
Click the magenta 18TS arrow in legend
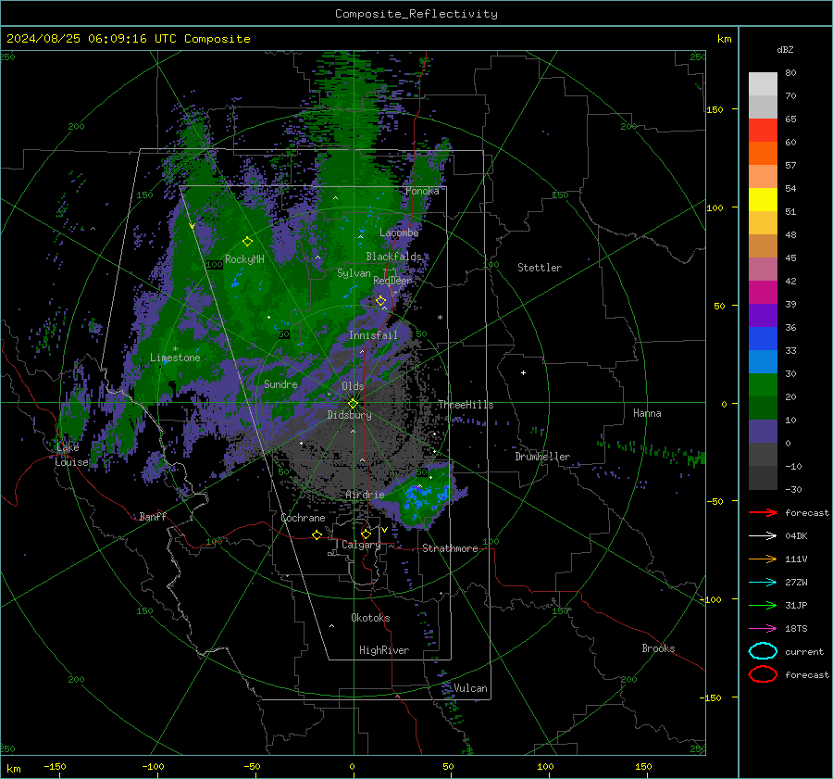pos(763,629)
